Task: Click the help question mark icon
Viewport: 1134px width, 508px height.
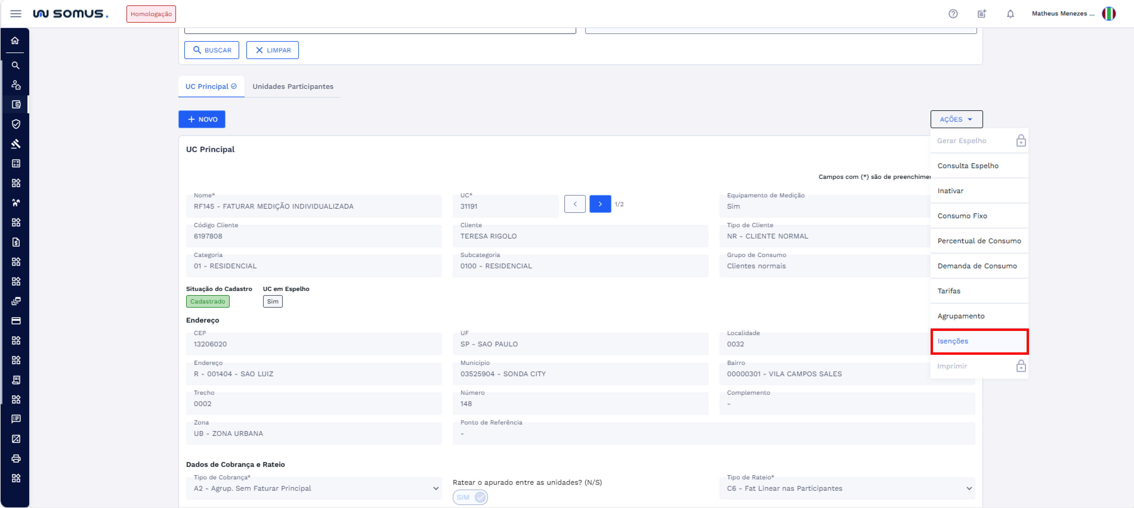Action: 953,14
